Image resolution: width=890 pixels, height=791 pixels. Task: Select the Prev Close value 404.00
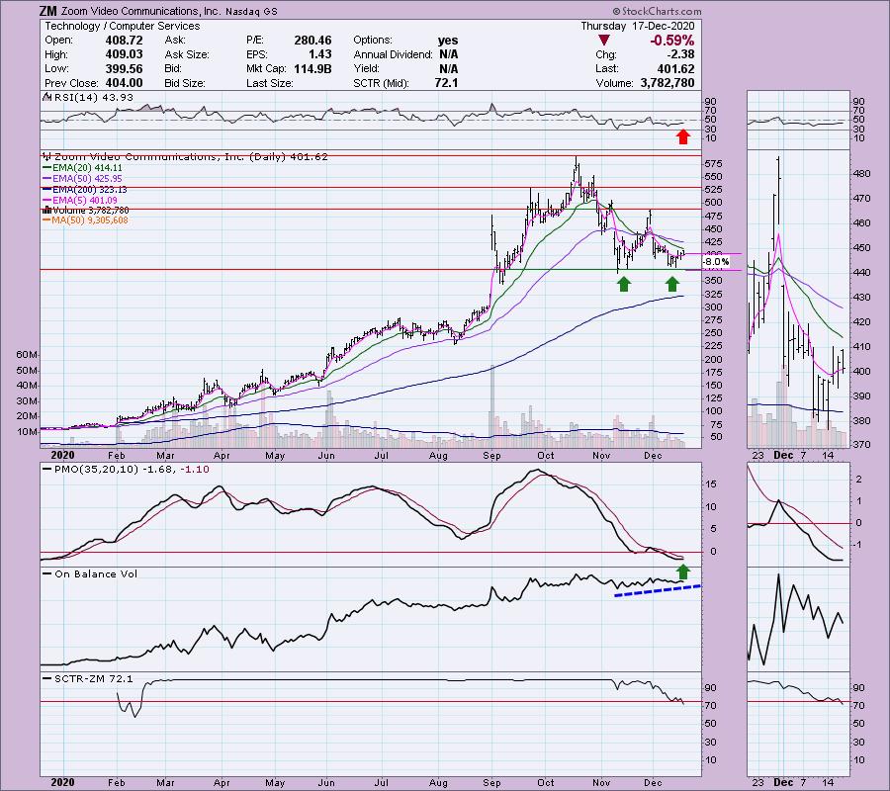(x=124, y=83)
